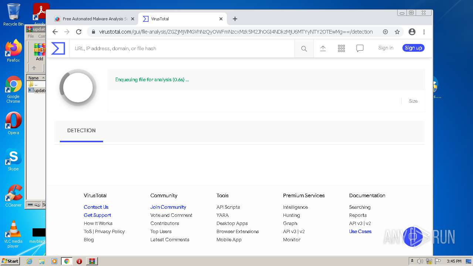473x266 pixels.
Task: Open the Browser Extensions link
Action: pos(238,232)
